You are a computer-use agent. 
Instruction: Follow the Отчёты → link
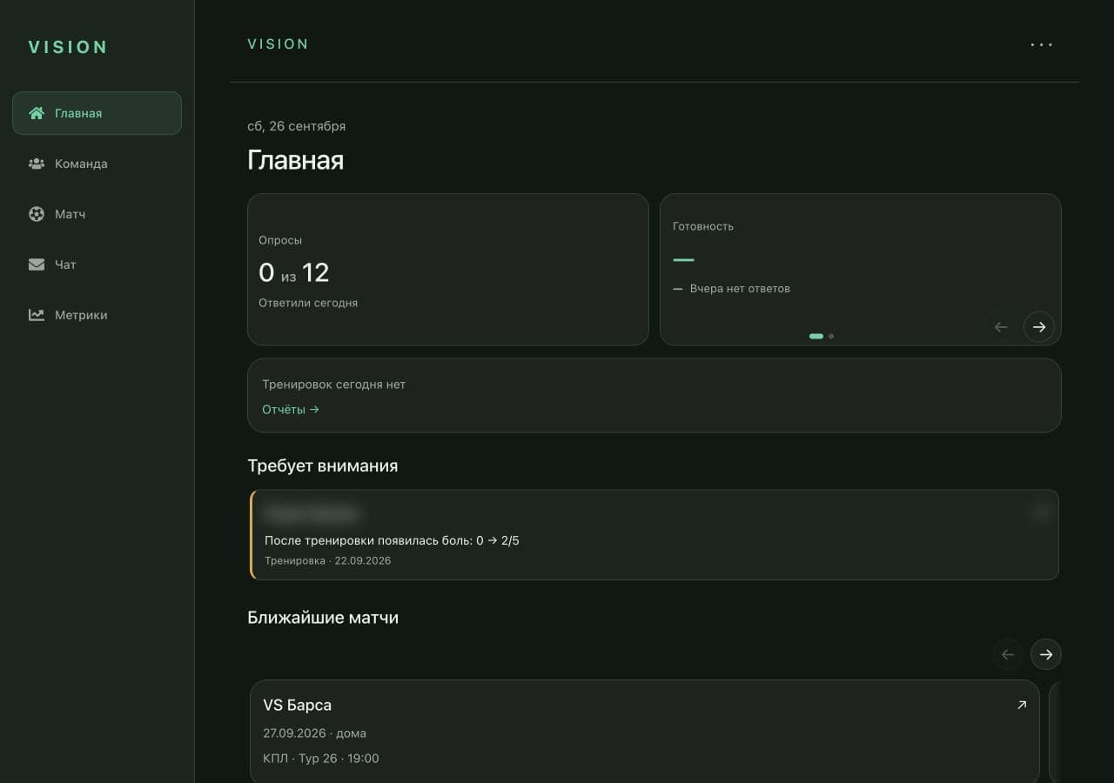(291, 409)
